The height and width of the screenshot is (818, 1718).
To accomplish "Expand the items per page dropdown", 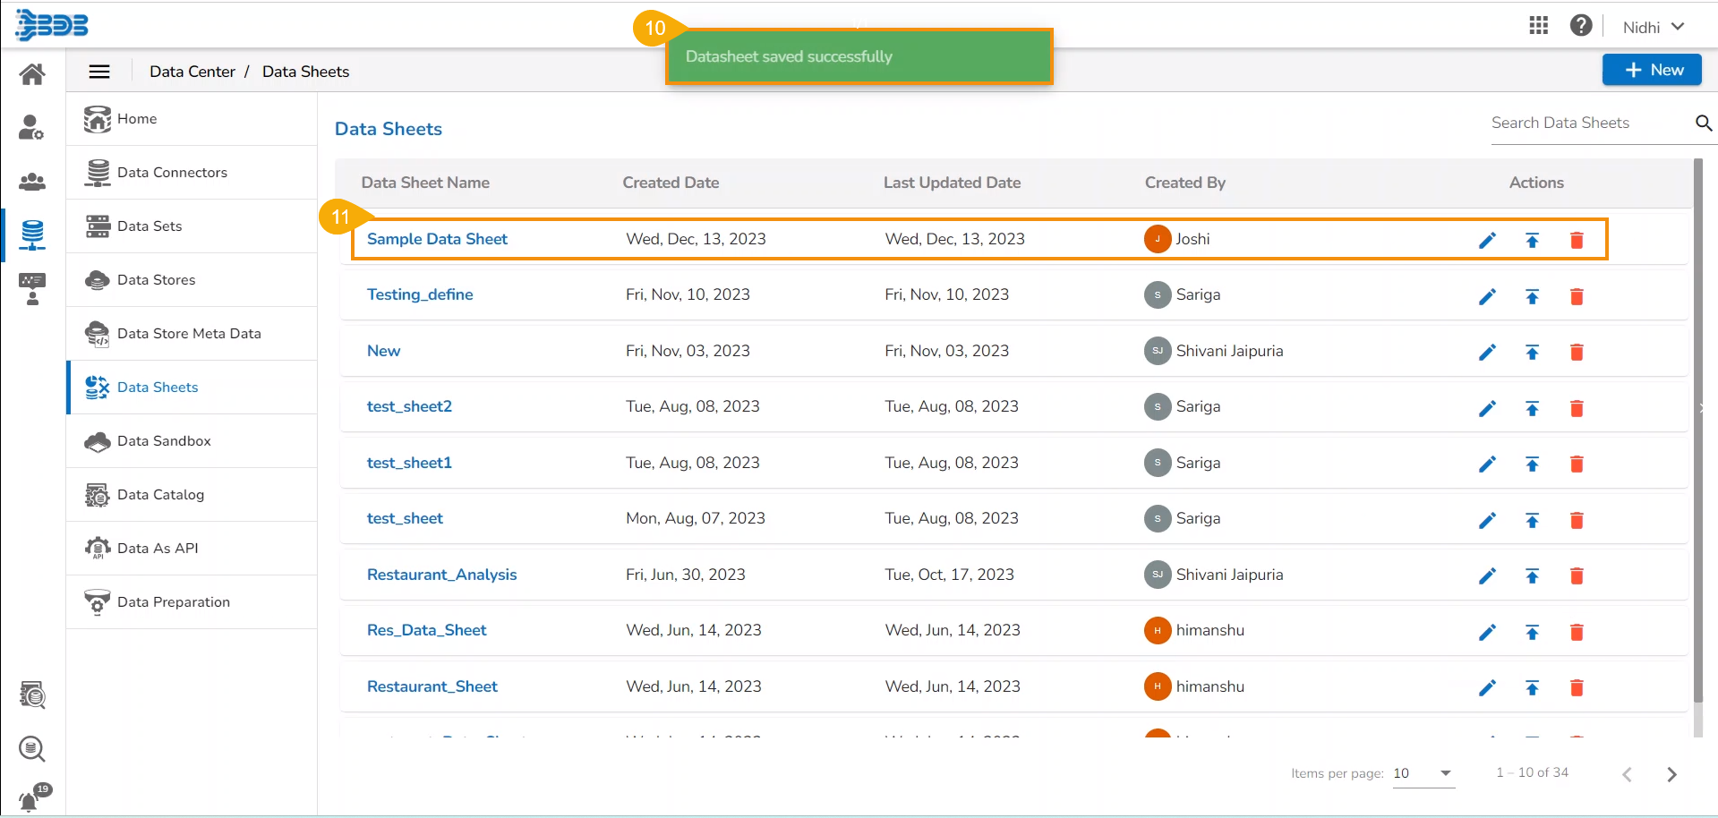I will [1444, 773].
